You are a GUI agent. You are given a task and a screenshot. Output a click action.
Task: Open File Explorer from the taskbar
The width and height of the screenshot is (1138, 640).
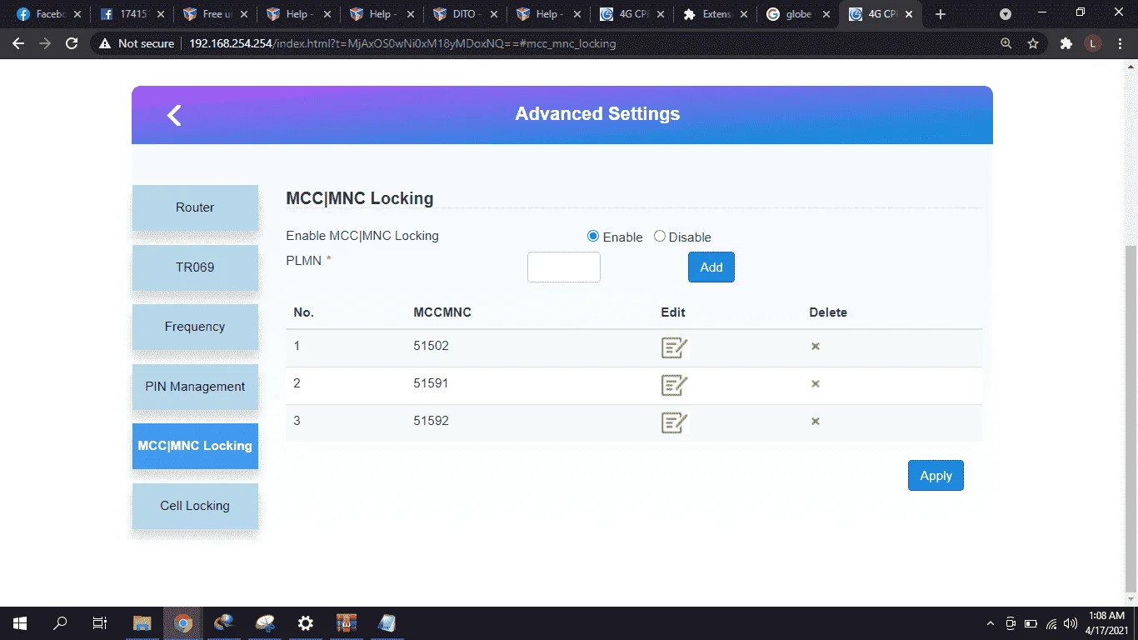(x=142, y=623)
